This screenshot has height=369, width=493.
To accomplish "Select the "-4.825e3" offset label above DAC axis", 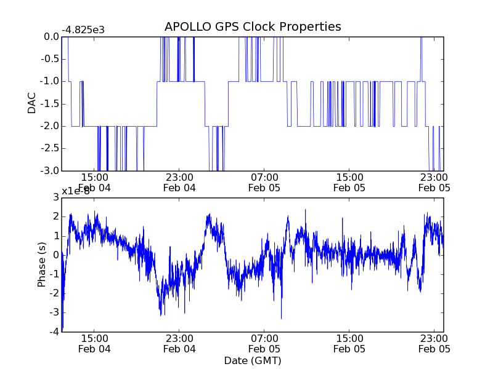I will [83, 30].
